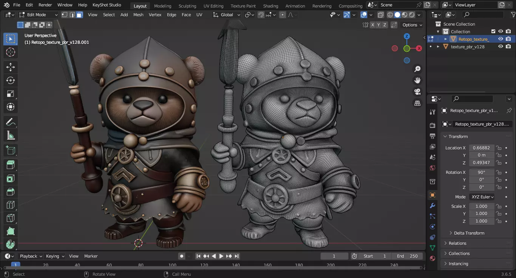
Task: Toggle proportional editing
Action: pyautogui.click(x=283, y=15)
